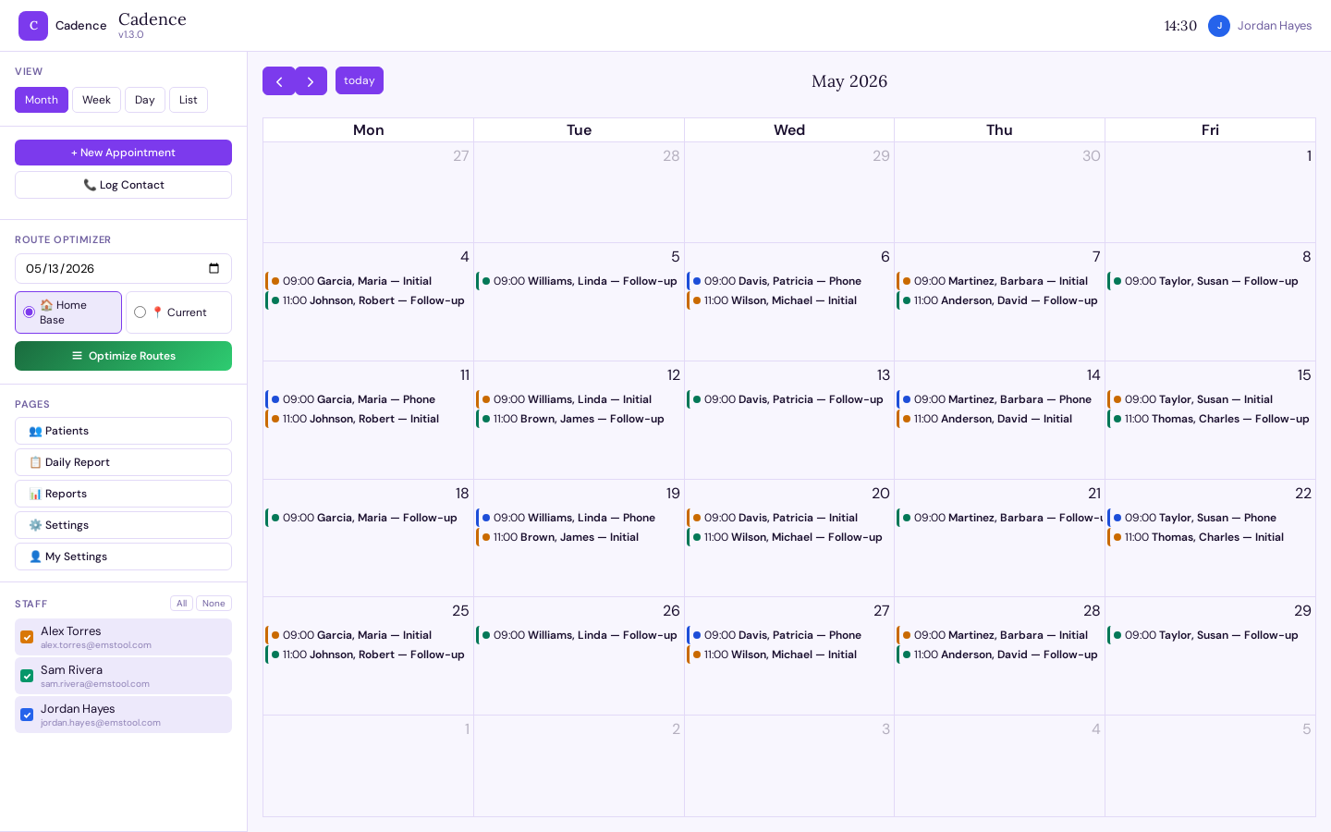Open May 15 Taylor, Susan Initial appointment

click(1210, 399)
